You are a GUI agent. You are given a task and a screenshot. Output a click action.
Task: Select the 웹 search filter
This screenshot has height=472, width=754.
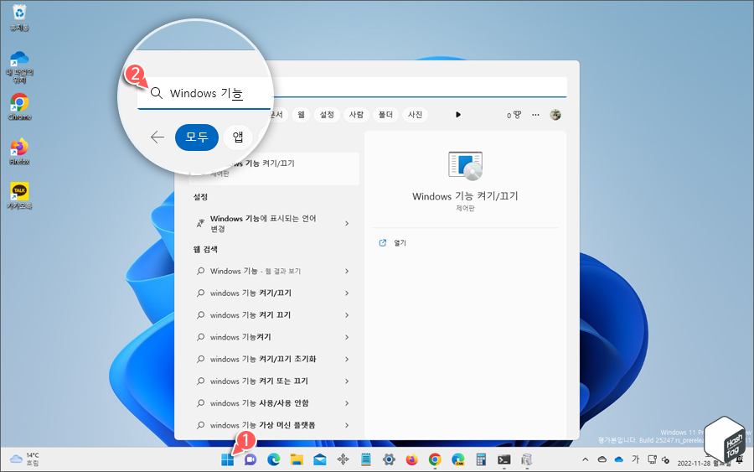click(301, 115)
